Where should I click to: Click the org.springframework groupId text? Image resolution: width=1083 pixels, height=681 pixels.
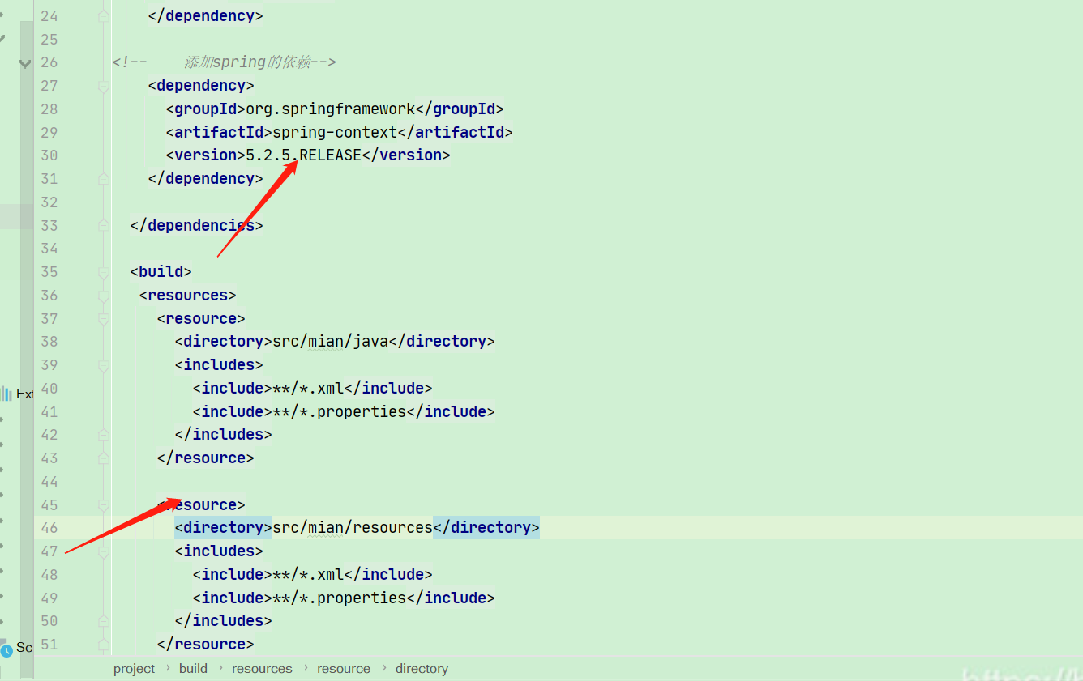[331, 109]
